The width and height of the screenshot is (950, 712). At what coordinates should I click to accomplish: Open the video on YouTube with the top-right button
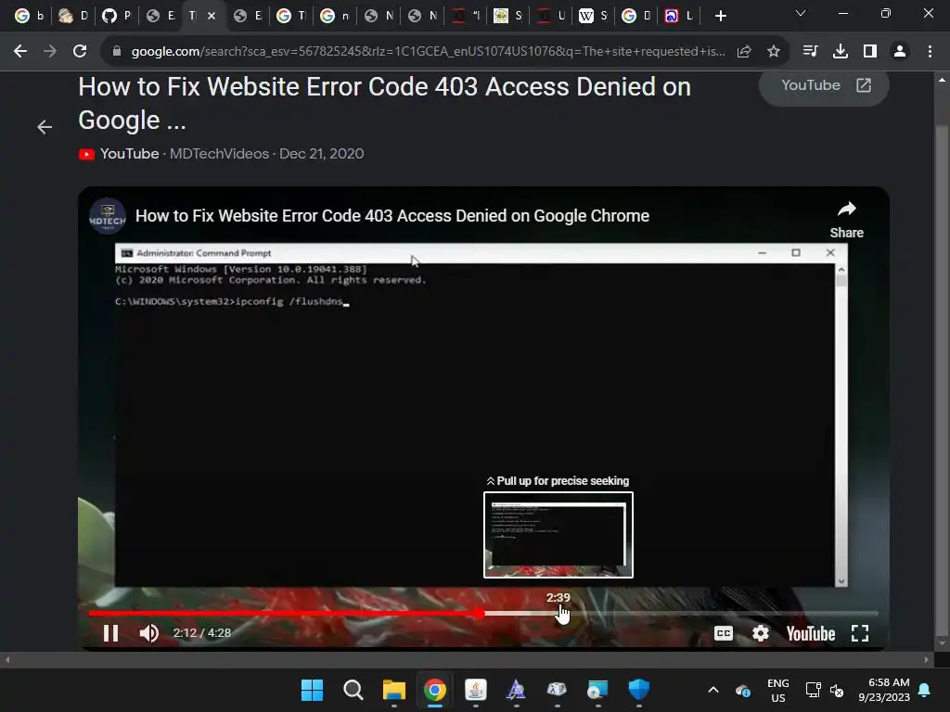coord(824,86)
